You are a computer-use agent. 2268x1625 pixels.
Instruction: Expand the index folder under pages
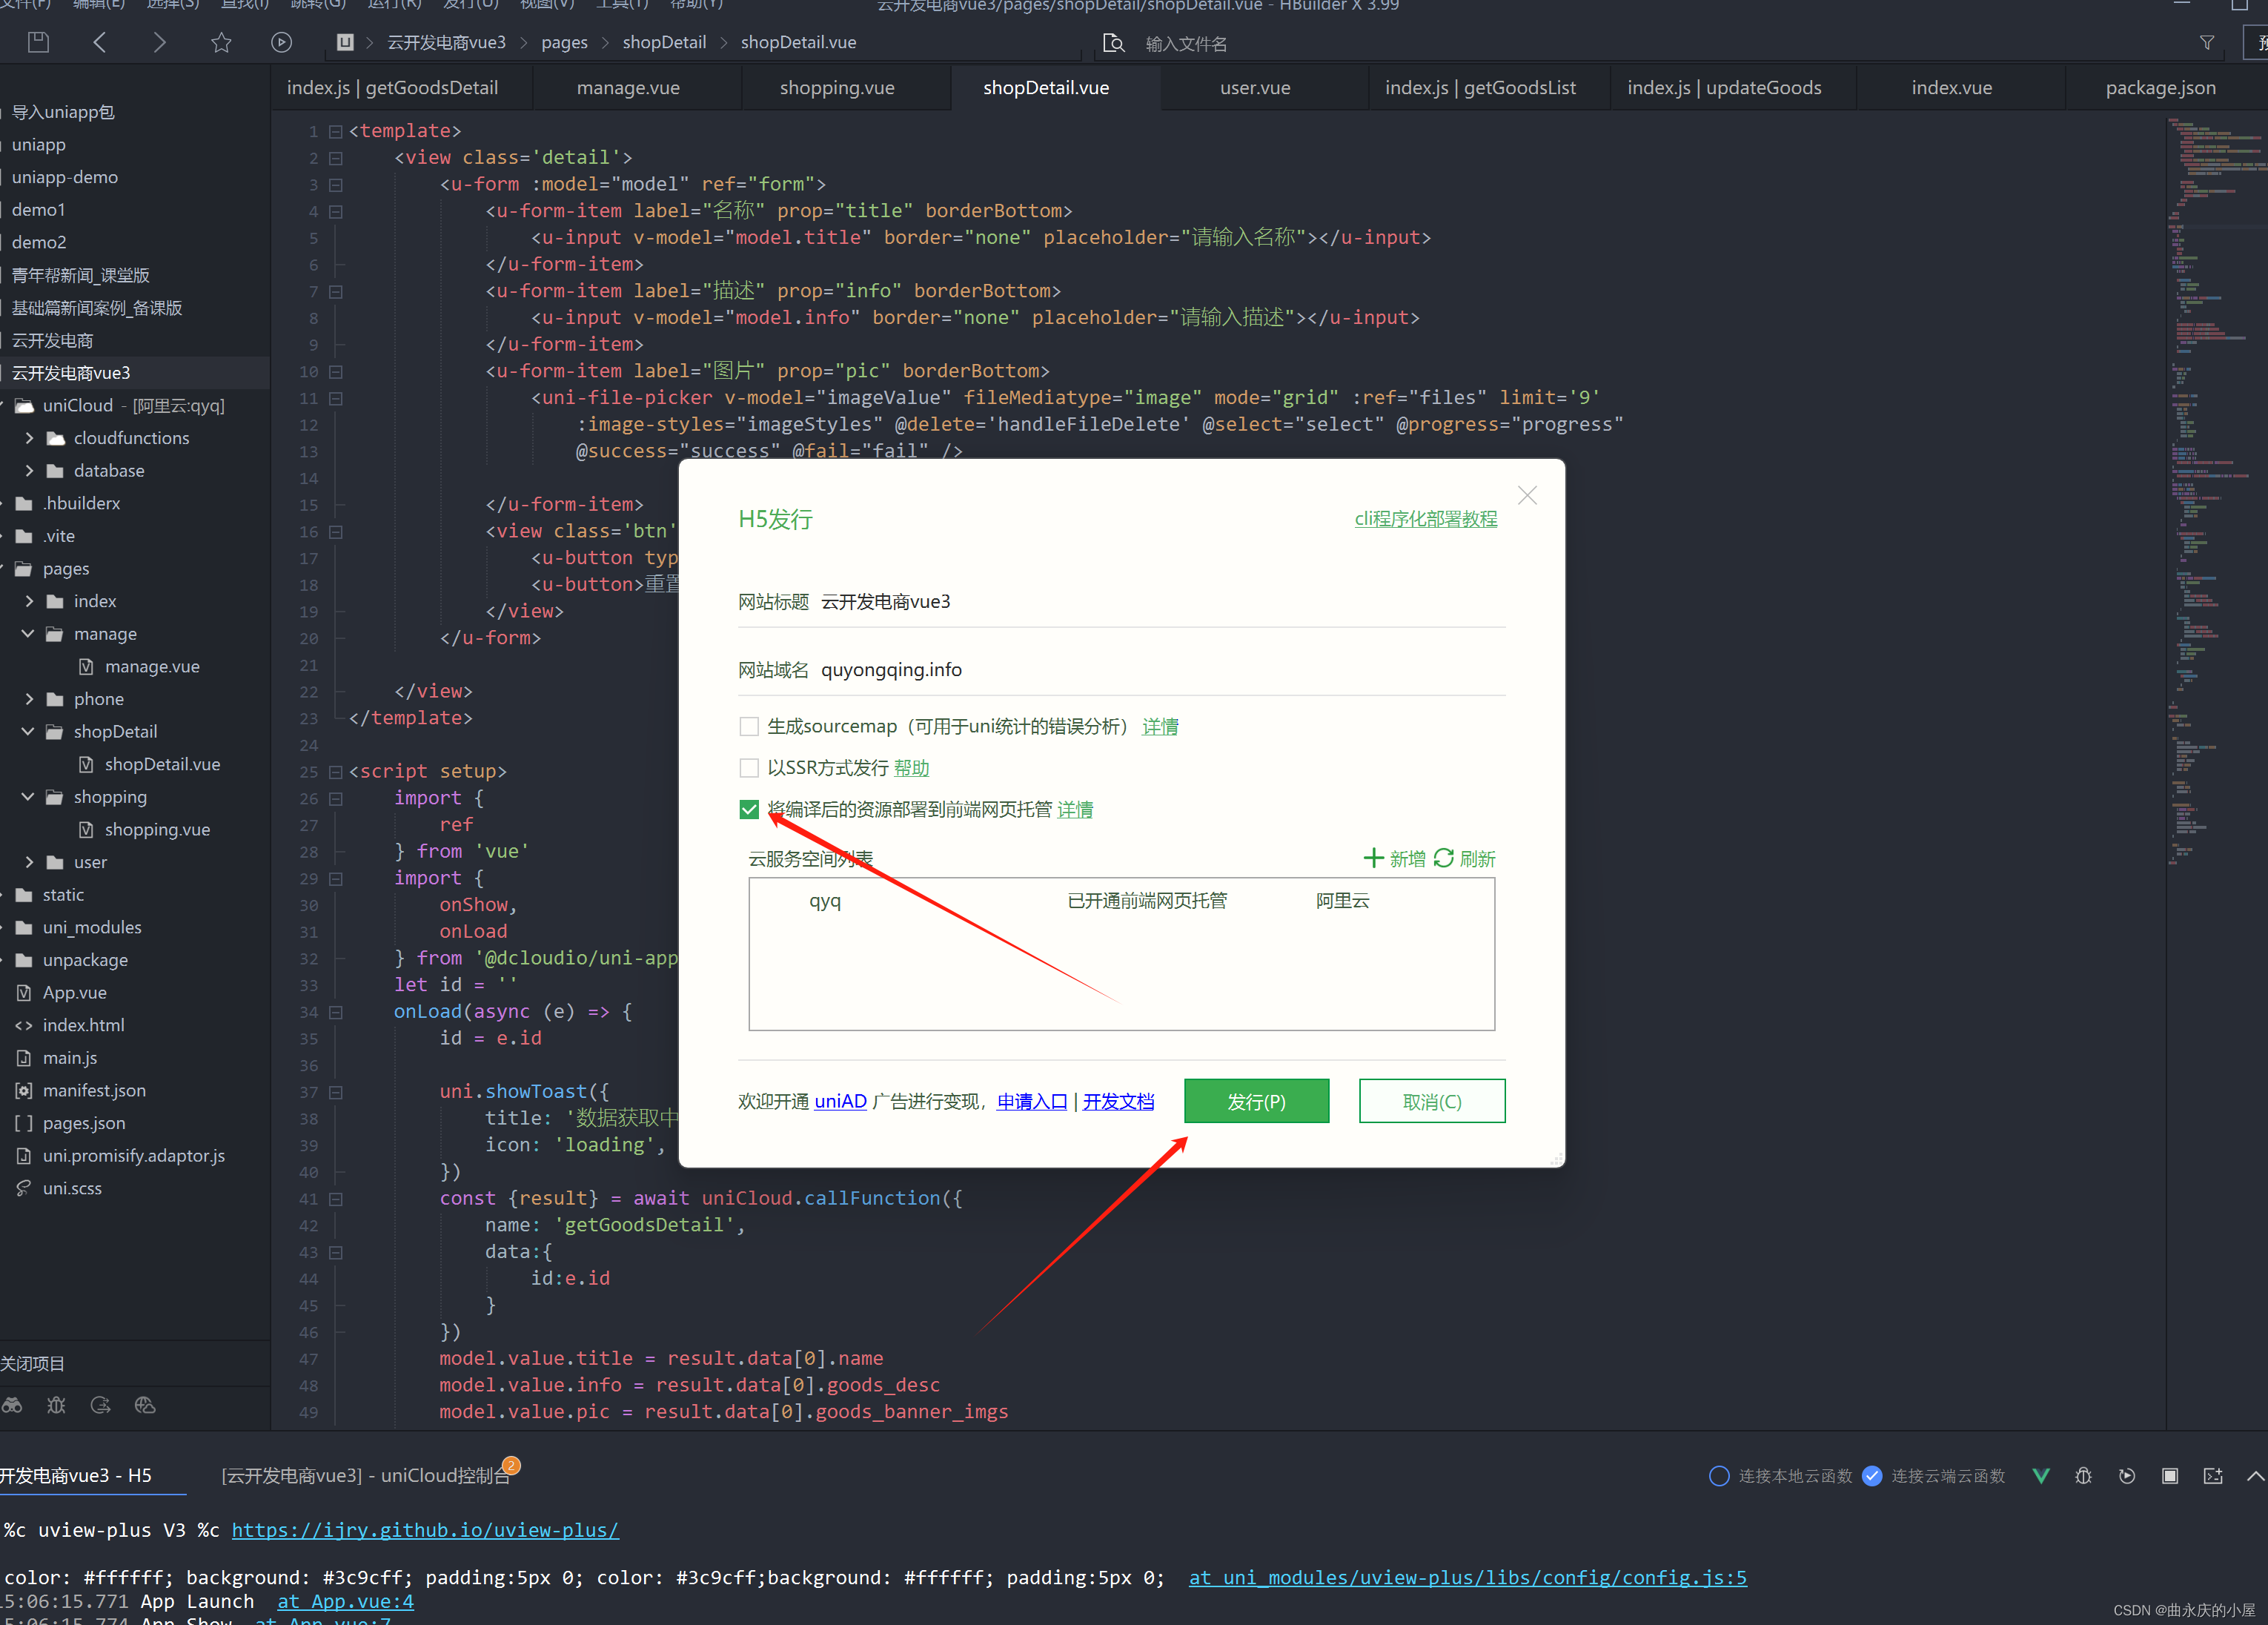tap(29, 601)
